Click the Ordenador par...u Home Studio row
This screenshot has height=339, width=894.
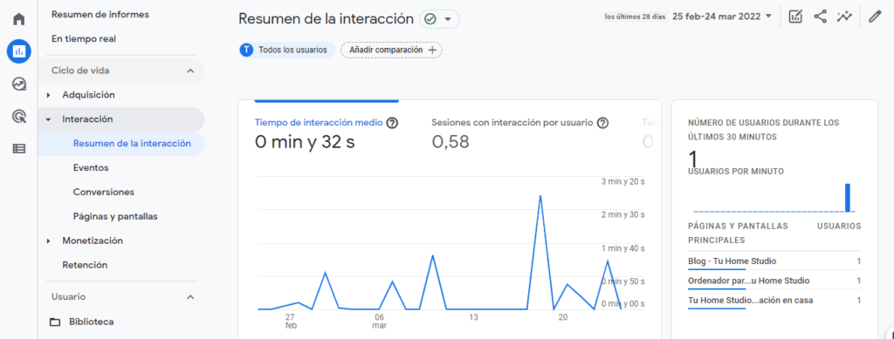774,281
